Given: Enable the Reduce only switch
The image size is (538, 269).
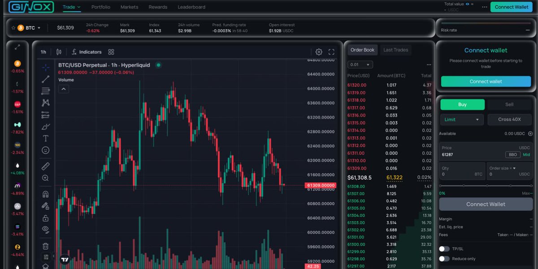Looking at the screenshot, I should click(x=444, y=259).
